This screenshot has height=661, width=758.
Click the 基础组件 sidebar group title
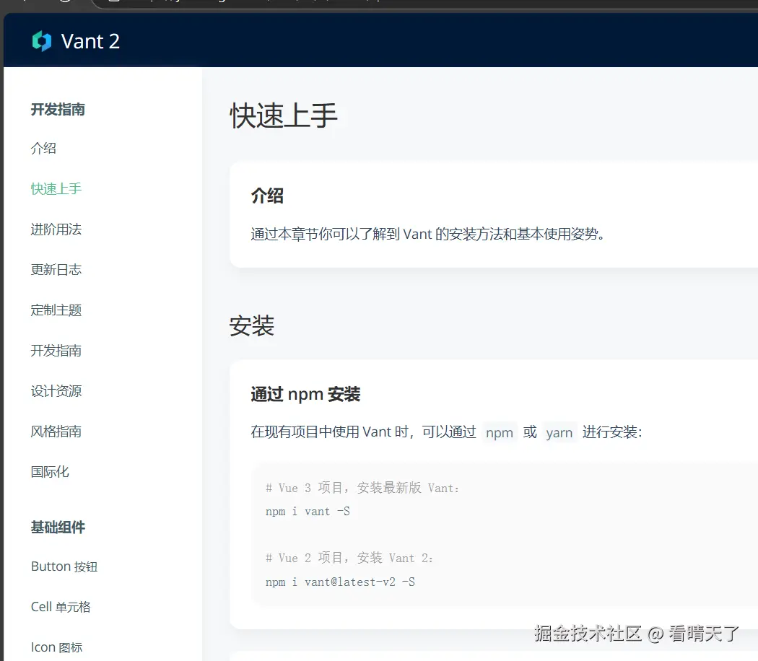click(x=58, y=528)
